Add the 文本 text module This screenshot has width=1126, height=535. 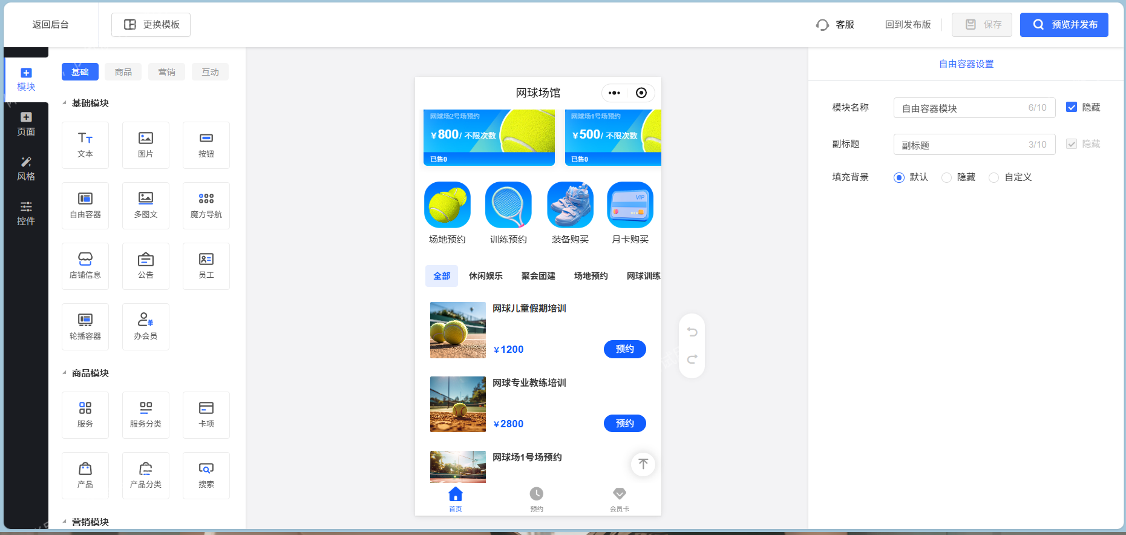pos(85,145)
